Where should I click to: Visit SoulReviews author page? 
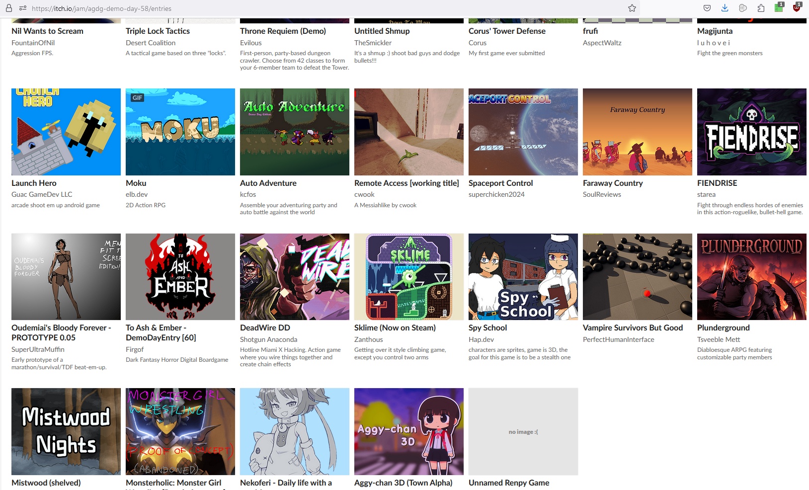coord(602,194)
